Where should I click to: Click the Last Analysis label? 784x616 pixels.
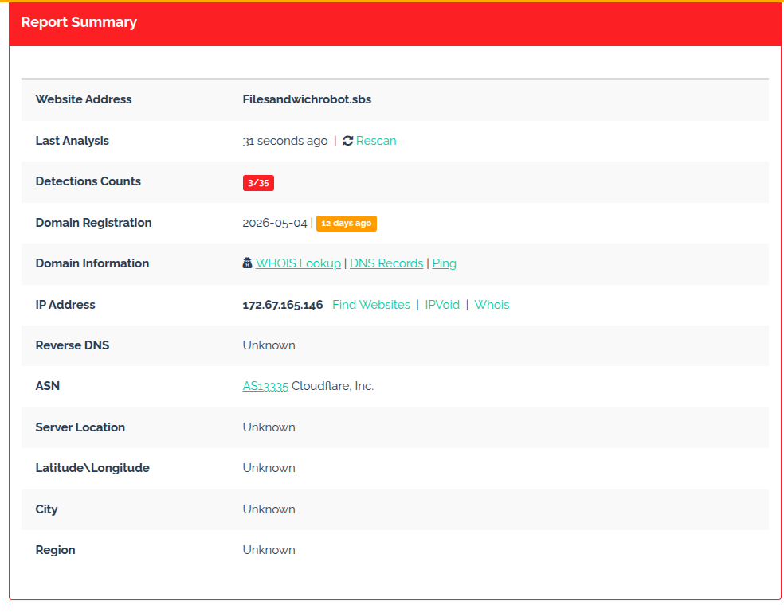click(72, 141)
